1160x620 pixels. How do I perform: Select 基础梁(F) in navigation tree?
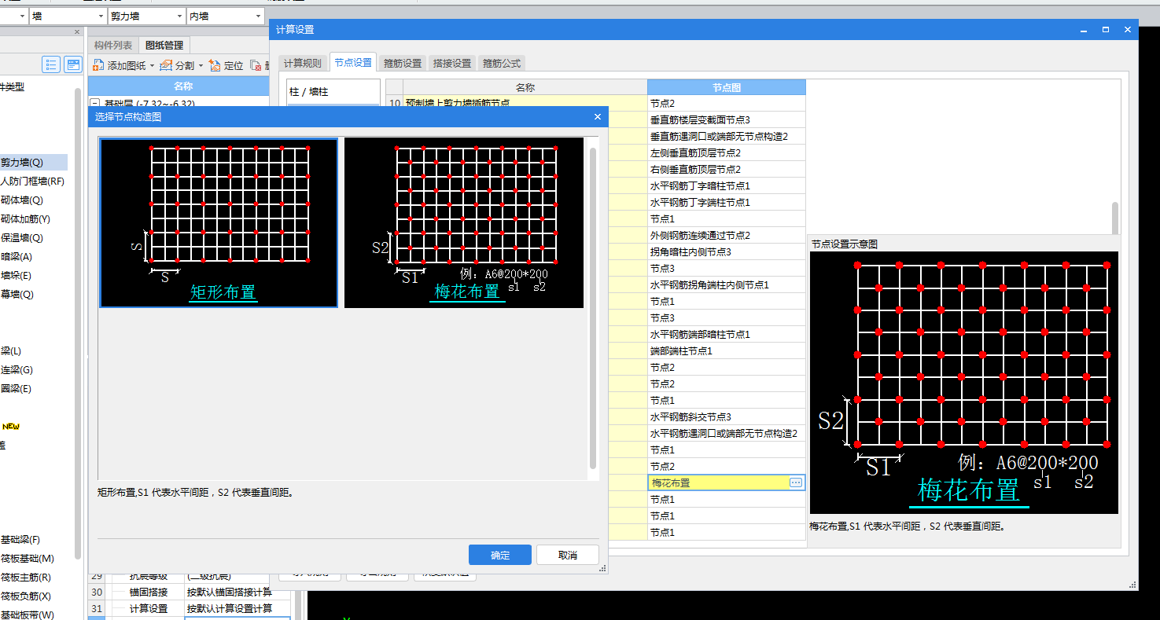[x=20, y=540]
